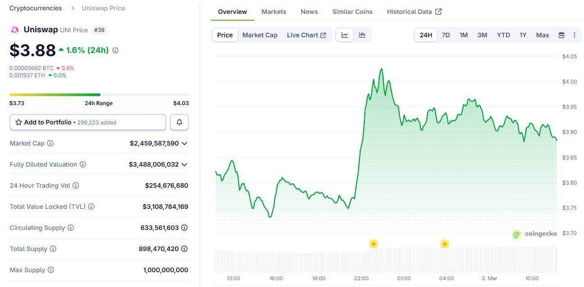
Task: Click the Circulating Supply value info icon
Action: click(x=184, y=228)
